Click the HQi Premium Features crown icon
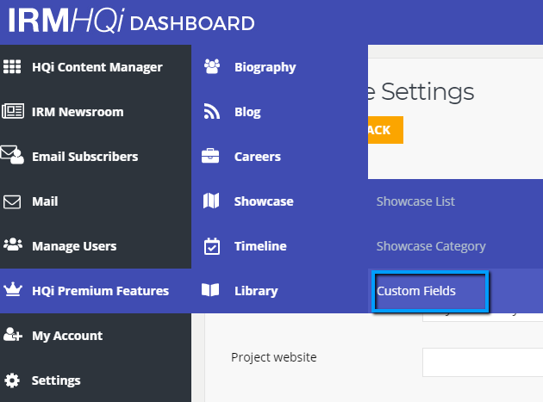 (13, 289)
